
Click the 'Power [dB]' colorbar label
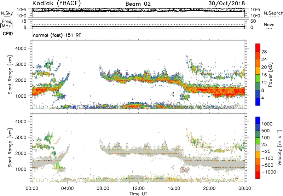coord(270,75)
